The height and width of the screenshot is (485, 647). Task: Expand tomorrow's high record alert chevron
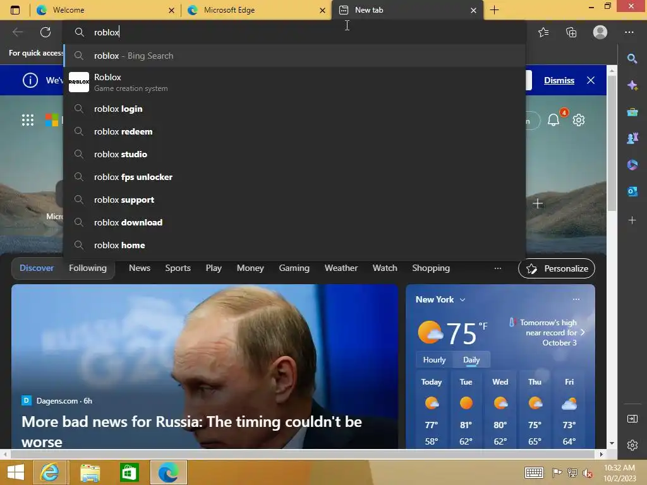pos(583,332)
